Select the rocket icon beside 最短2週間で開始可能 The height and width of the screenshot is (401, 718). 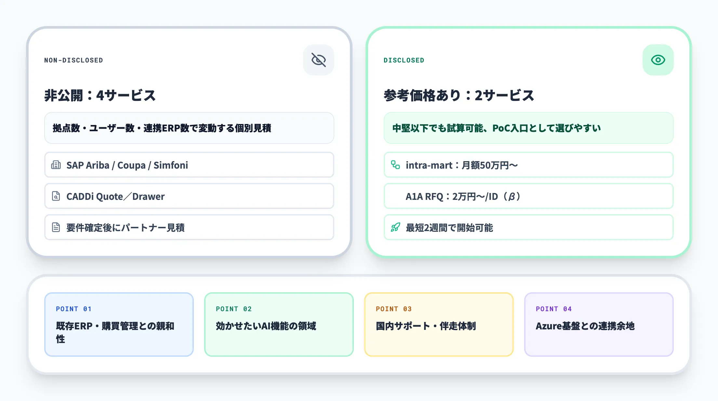click(395, 228)
